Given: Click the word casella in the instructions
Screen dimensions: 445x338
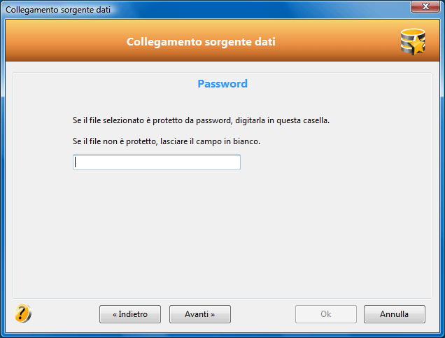Looking at the screenshot, I should pyautogui.click(x=316, y=120).
